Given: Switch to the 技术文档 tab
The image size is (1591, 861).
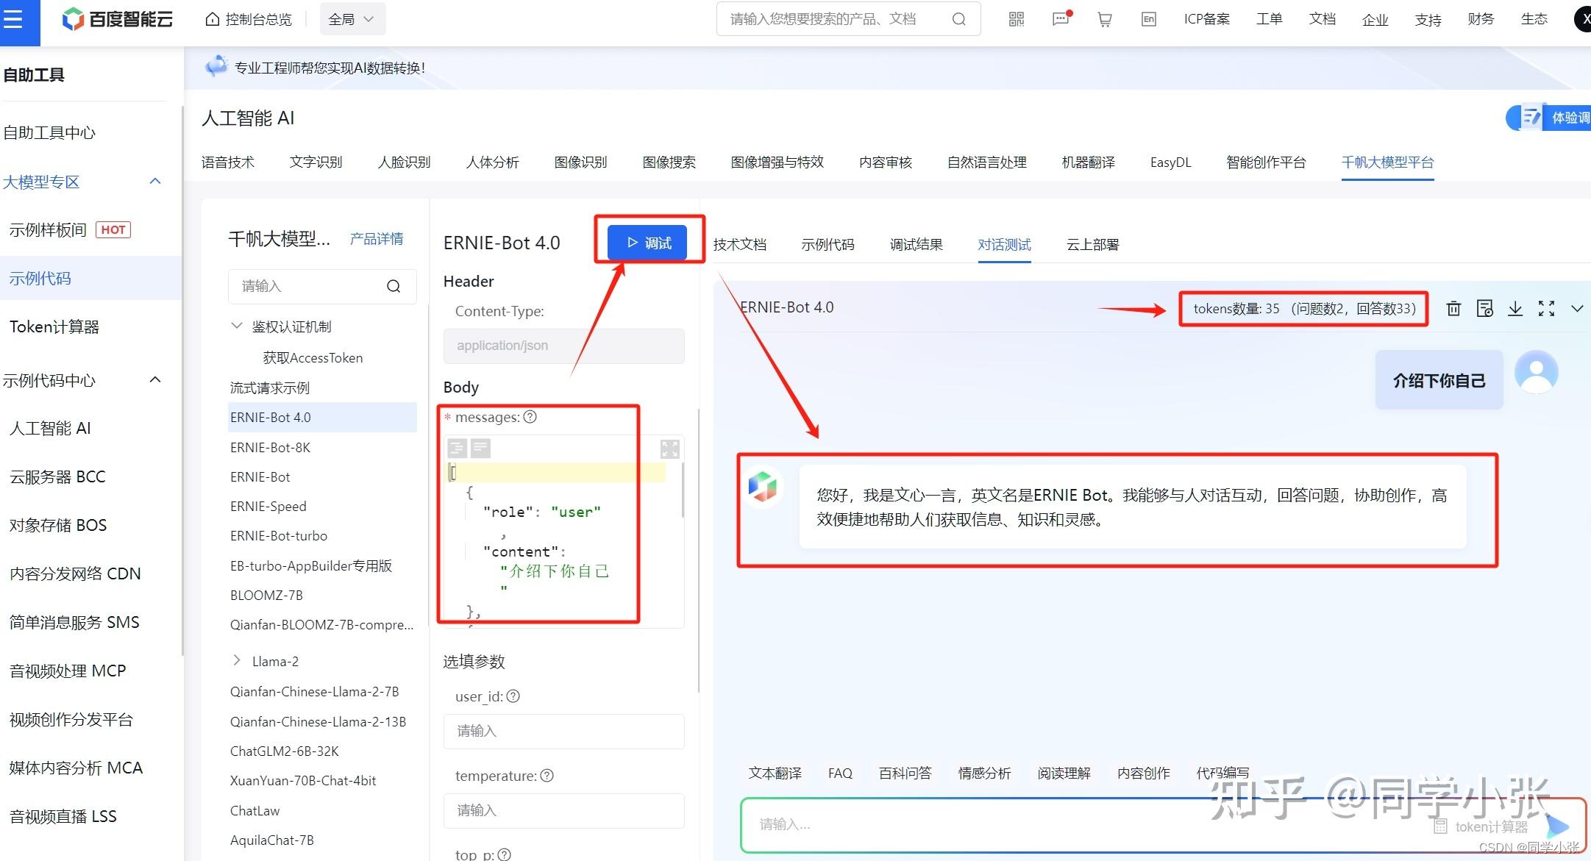Looking at the screenshot, I should tap(740, 244).
